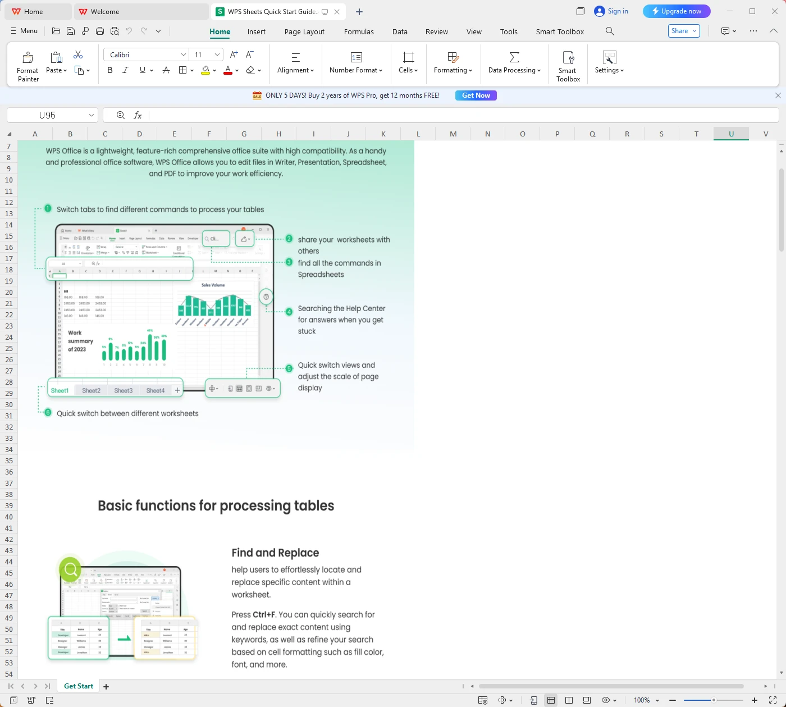Image resolution: width=786 pixels, height=707 pixels.
Task: Increase font size with A+ icon
Action: (234, 54)
